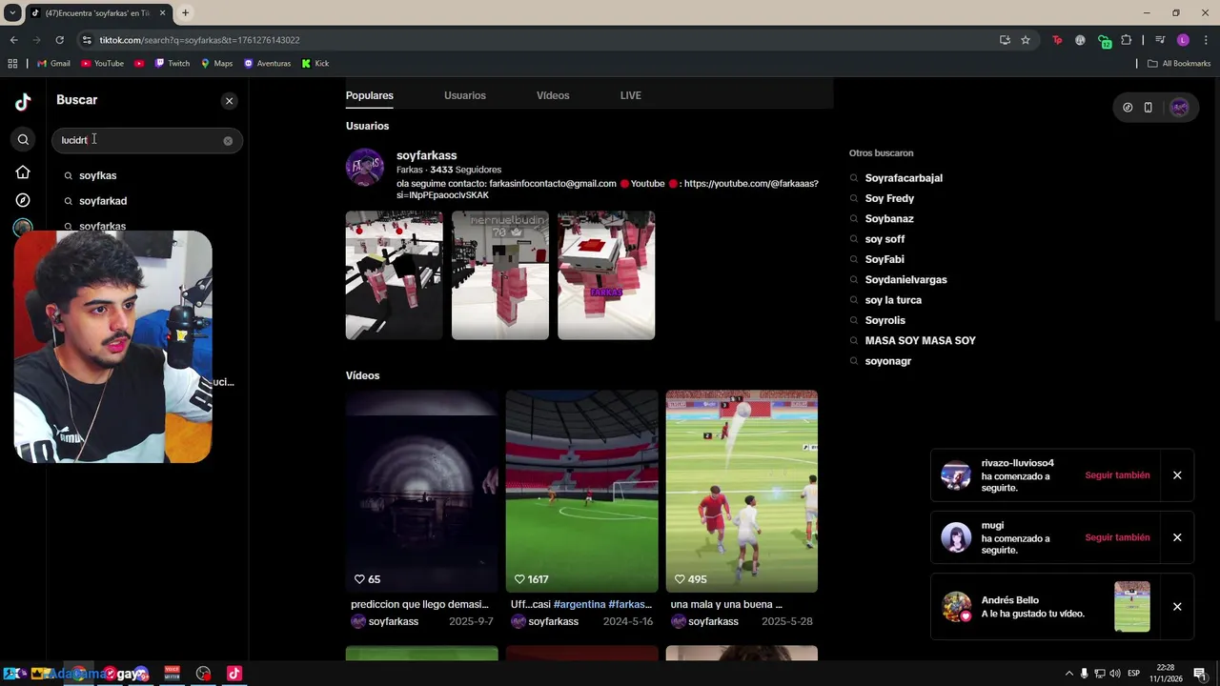Open the Explore compass icon in sidebar

tap(23, 200)
